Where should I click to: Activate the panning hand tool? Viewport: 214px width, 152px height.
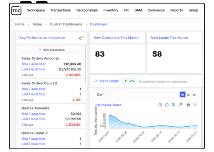click(x=181, y=105)
